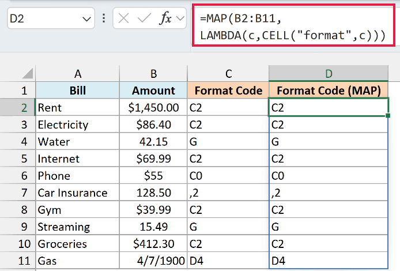Click the Amount header cell

pyautogui.click(x=153, y=91)
